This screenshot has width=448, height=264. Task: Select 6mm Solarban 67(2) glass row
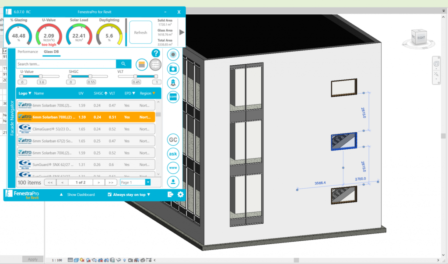coord(86,141)
